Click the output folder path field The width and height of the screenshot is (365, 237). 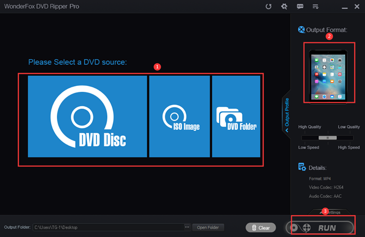pyautogui.click(x=108, y=227)
